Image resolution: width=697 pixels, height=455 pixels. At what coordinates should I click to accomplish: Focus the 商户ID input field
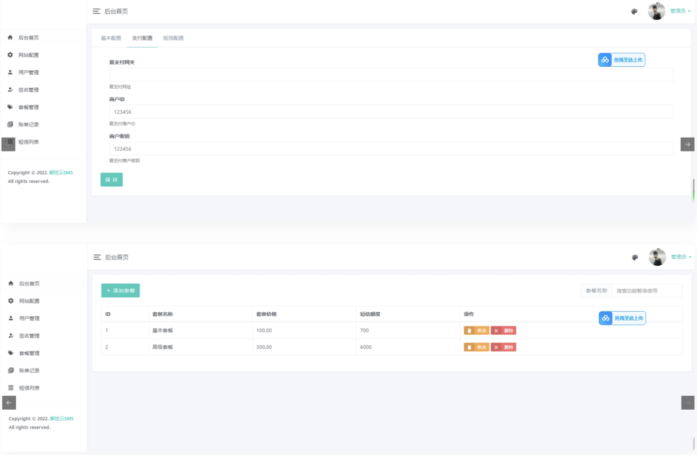[391, 111]
